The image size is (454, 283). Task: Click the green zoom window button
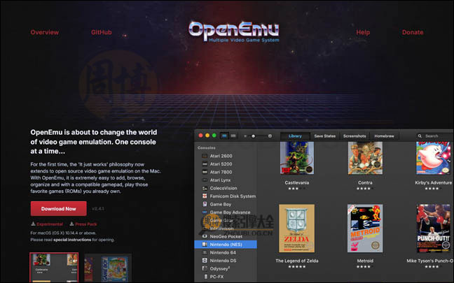click(214, 136)
